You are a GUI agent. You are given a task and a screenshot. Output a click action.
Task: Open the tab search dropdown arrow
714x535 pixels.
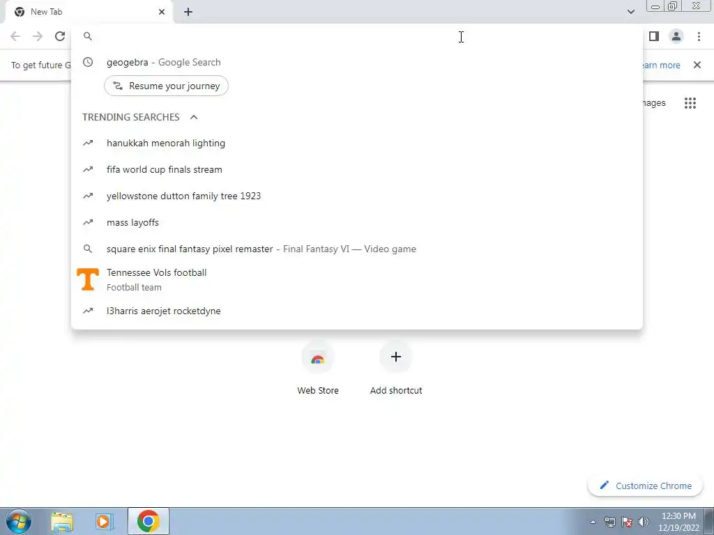click(x=630, y=12)
